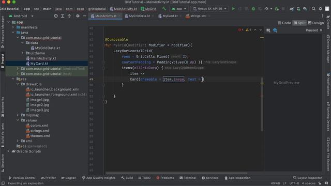This screenshot has height=186, width=331.
Task: Toggle the Build Variants tool window
Action: pos(3,135)
